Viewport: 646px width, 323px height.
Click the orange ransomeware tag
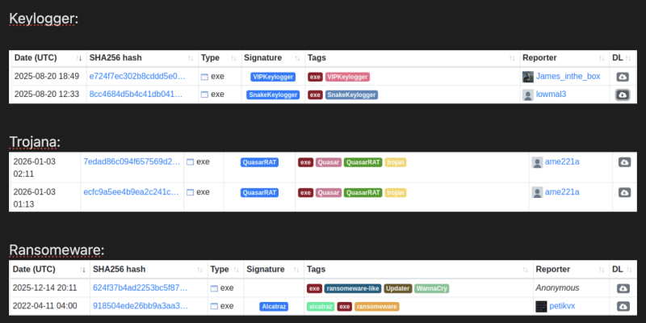point(376,307)
